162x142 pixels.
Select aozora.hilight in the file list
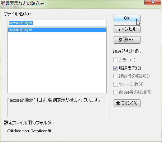(x=57, y=30)
